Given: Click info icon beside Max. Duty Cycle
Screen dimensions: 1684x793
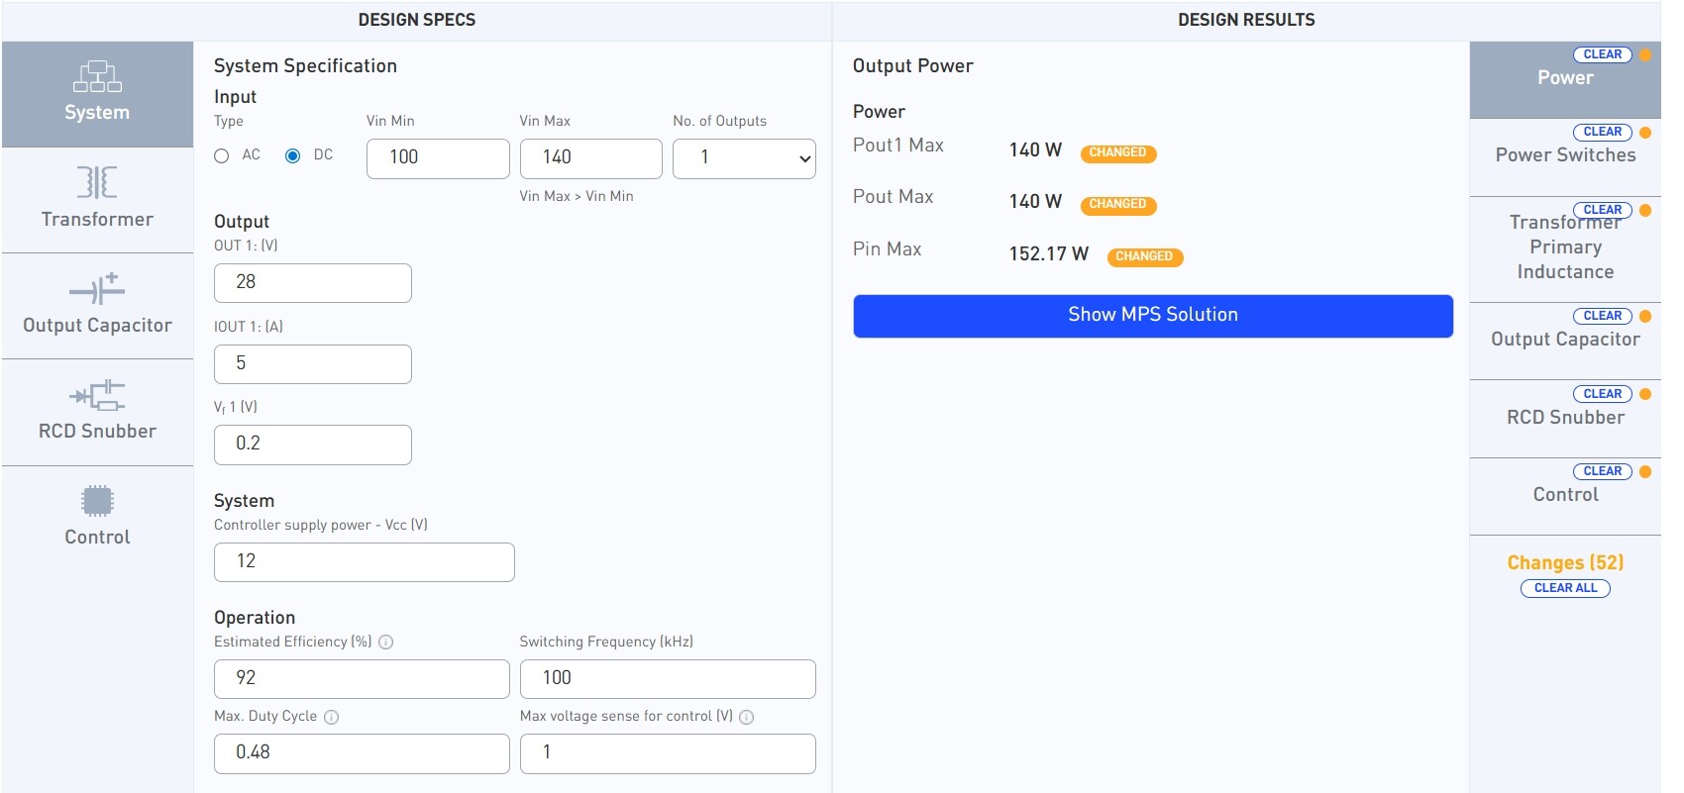Looking at the screenshot, I should 332,717.
